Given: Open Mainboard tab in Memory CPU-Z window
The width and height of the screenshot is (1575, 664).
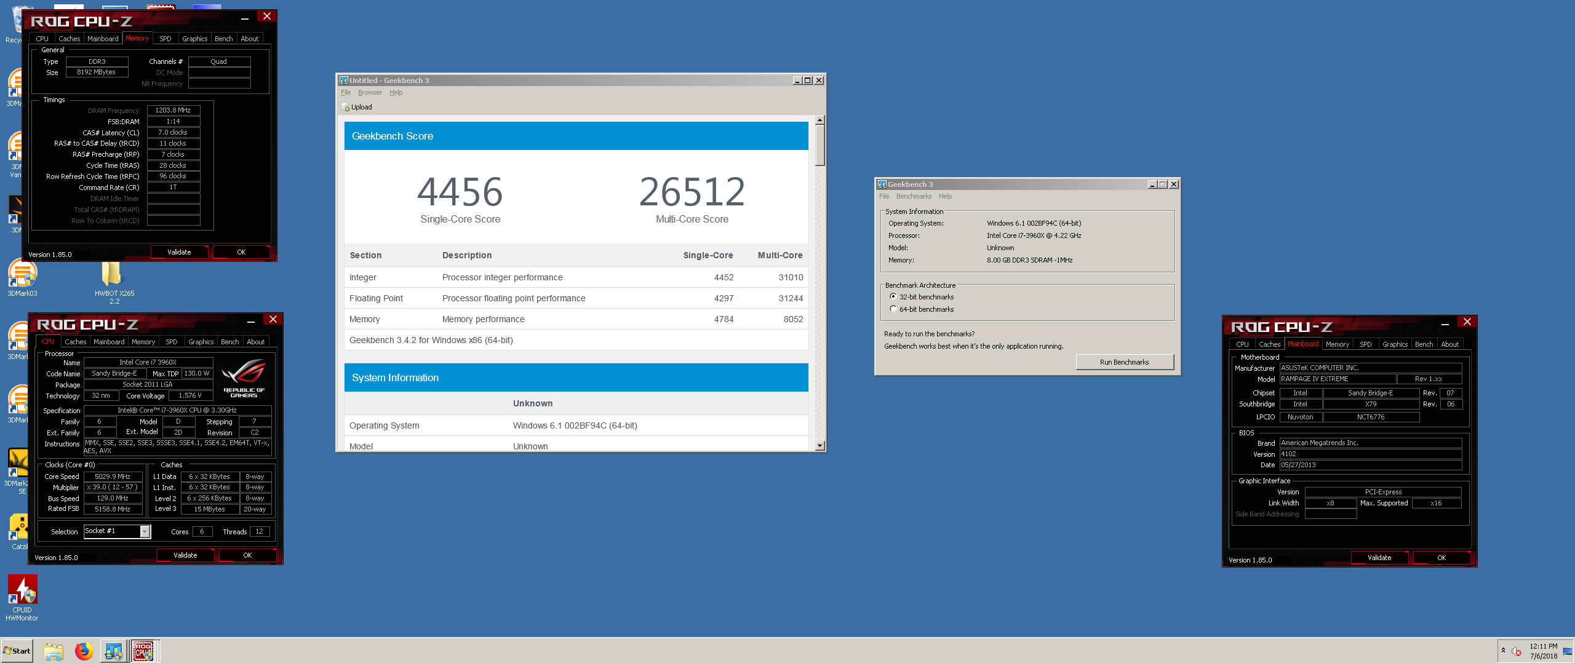Looking at the screenshot, I should coord(103,39).
